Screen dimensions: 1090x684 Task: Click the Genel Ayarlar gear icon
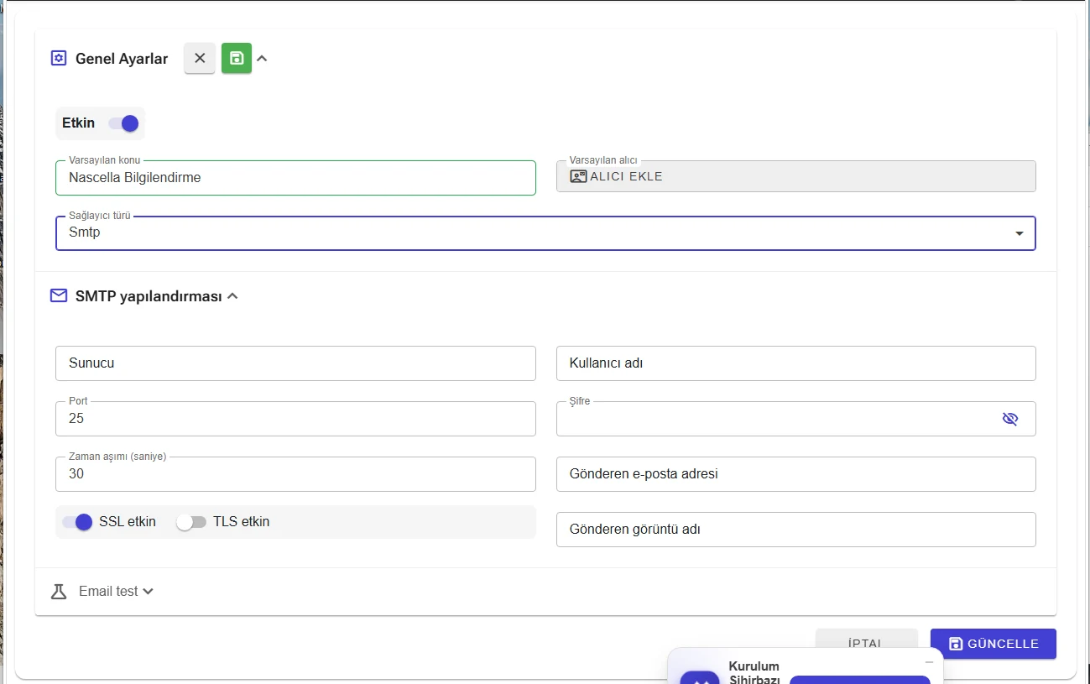click(x=59, y=58)
